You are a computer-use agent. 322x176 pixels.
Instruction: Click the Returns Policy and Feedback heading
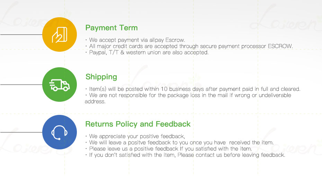pyautogui.click(x=138, y=124)
